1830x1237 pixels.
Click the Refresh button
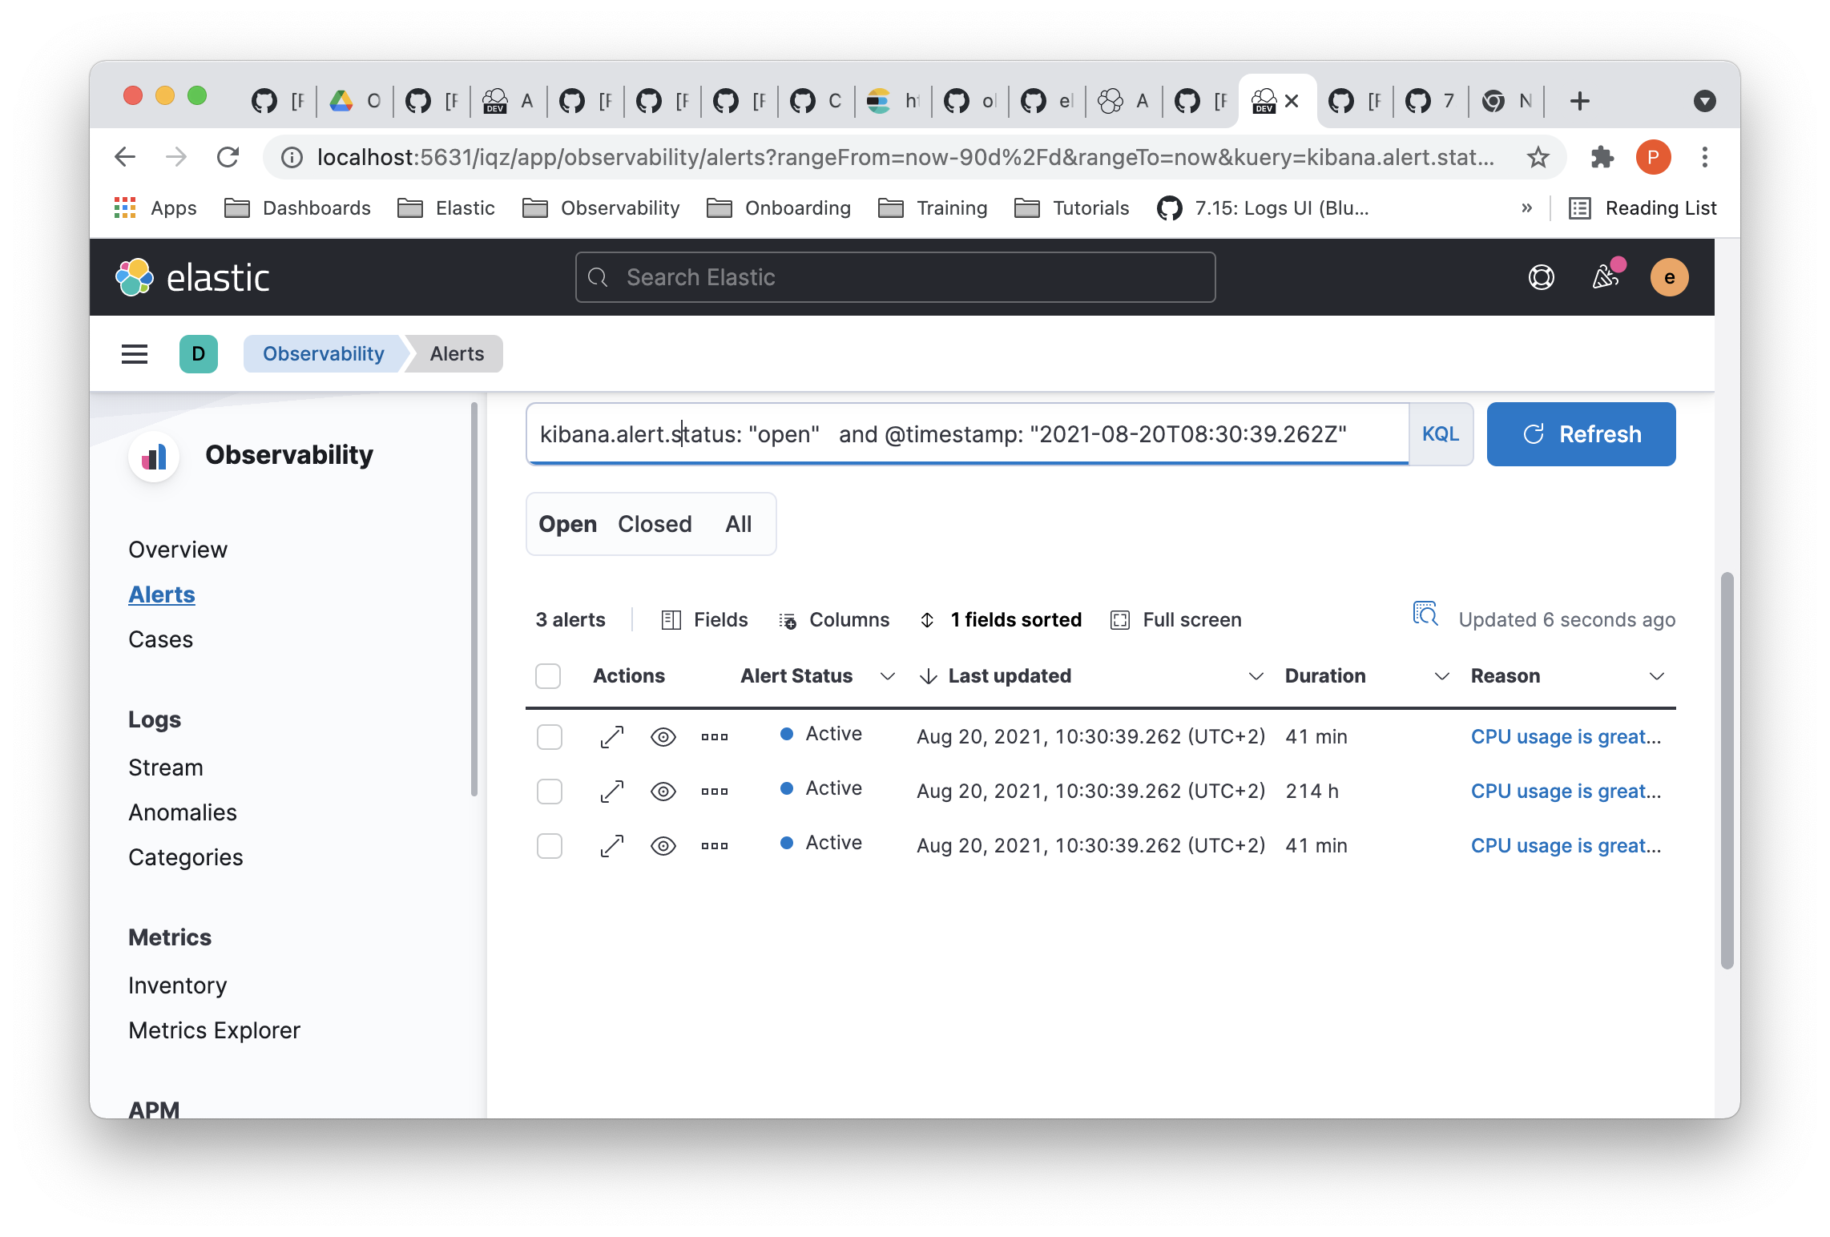pos(1580,433)
